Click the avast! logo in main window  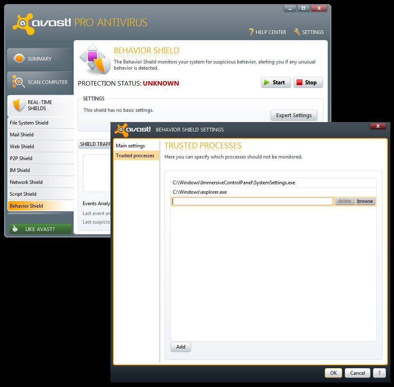(42, 24)
